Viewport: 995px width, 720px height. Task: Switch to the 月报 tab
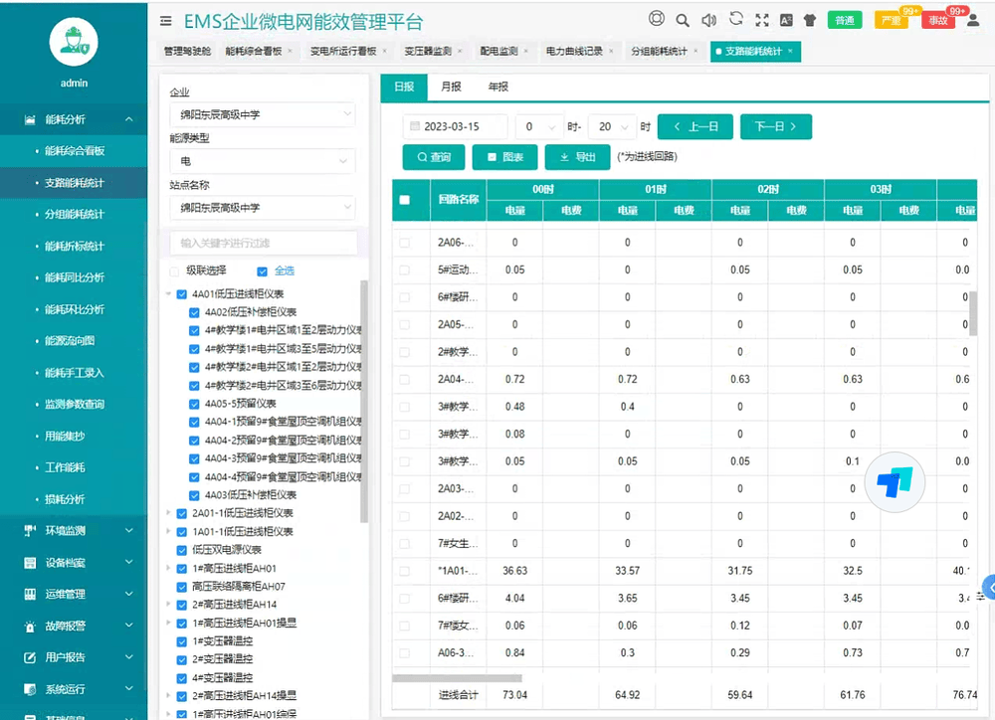451,88
